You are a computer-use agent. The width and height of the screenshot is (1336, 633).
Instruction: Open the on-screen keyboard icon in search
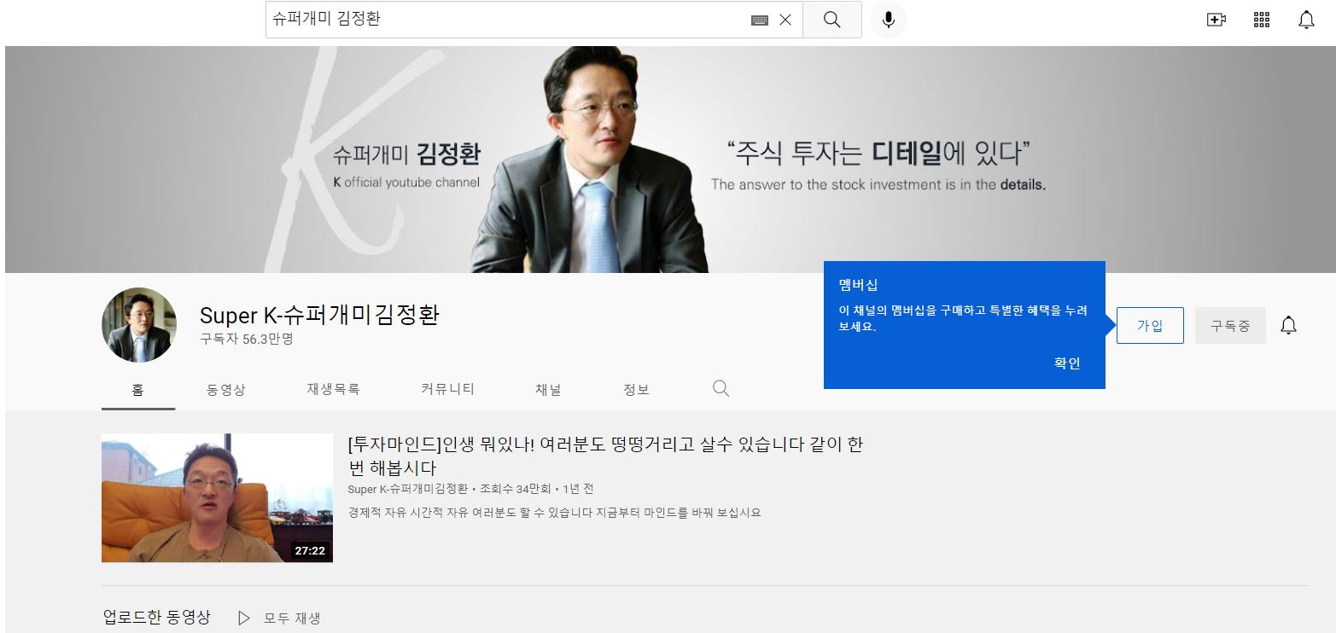(760, 20)
